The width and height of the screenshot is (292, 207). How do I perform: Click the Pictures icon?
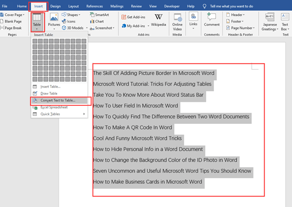point(54,17)
